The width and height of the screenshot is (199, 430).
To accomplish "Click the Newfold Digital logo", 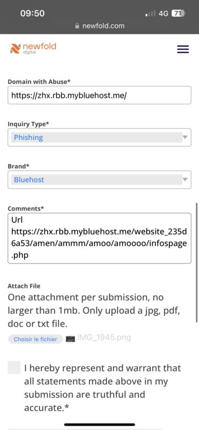I will coord(33,48).
